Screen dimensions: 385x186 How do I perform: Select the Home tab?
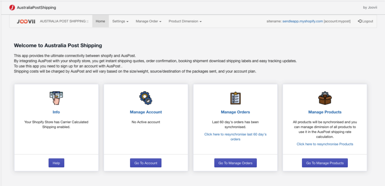(x=100, y=21)
